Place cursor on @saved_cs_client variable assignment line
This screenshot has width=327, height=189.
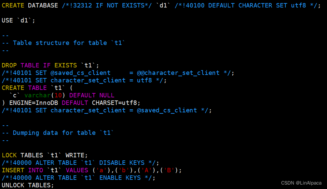tap(118, 73)
